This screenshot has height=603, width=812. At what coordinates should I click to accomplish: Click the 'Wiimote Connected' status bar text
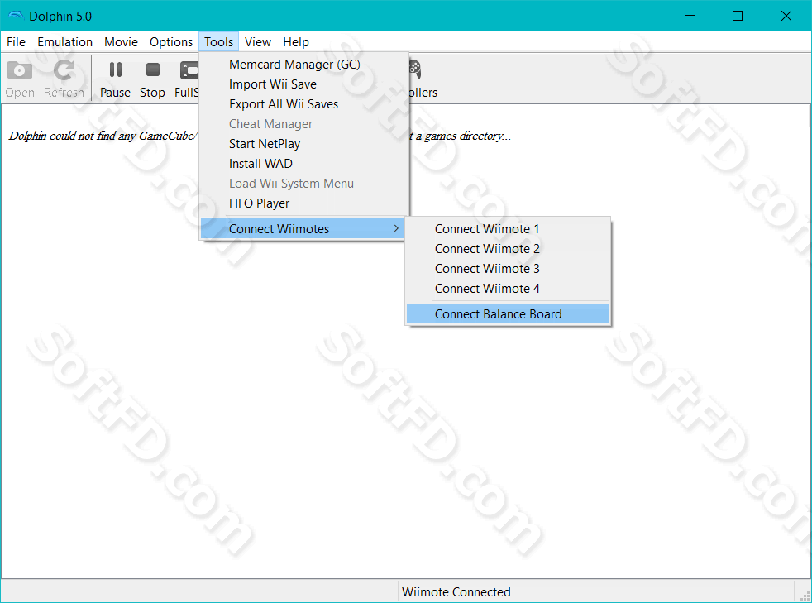(x=456, y=592)
